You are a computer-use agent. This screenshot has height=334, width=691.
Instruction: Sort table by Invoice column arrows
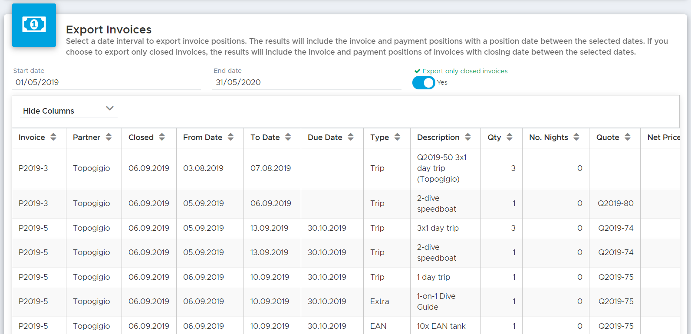(53, 137)
